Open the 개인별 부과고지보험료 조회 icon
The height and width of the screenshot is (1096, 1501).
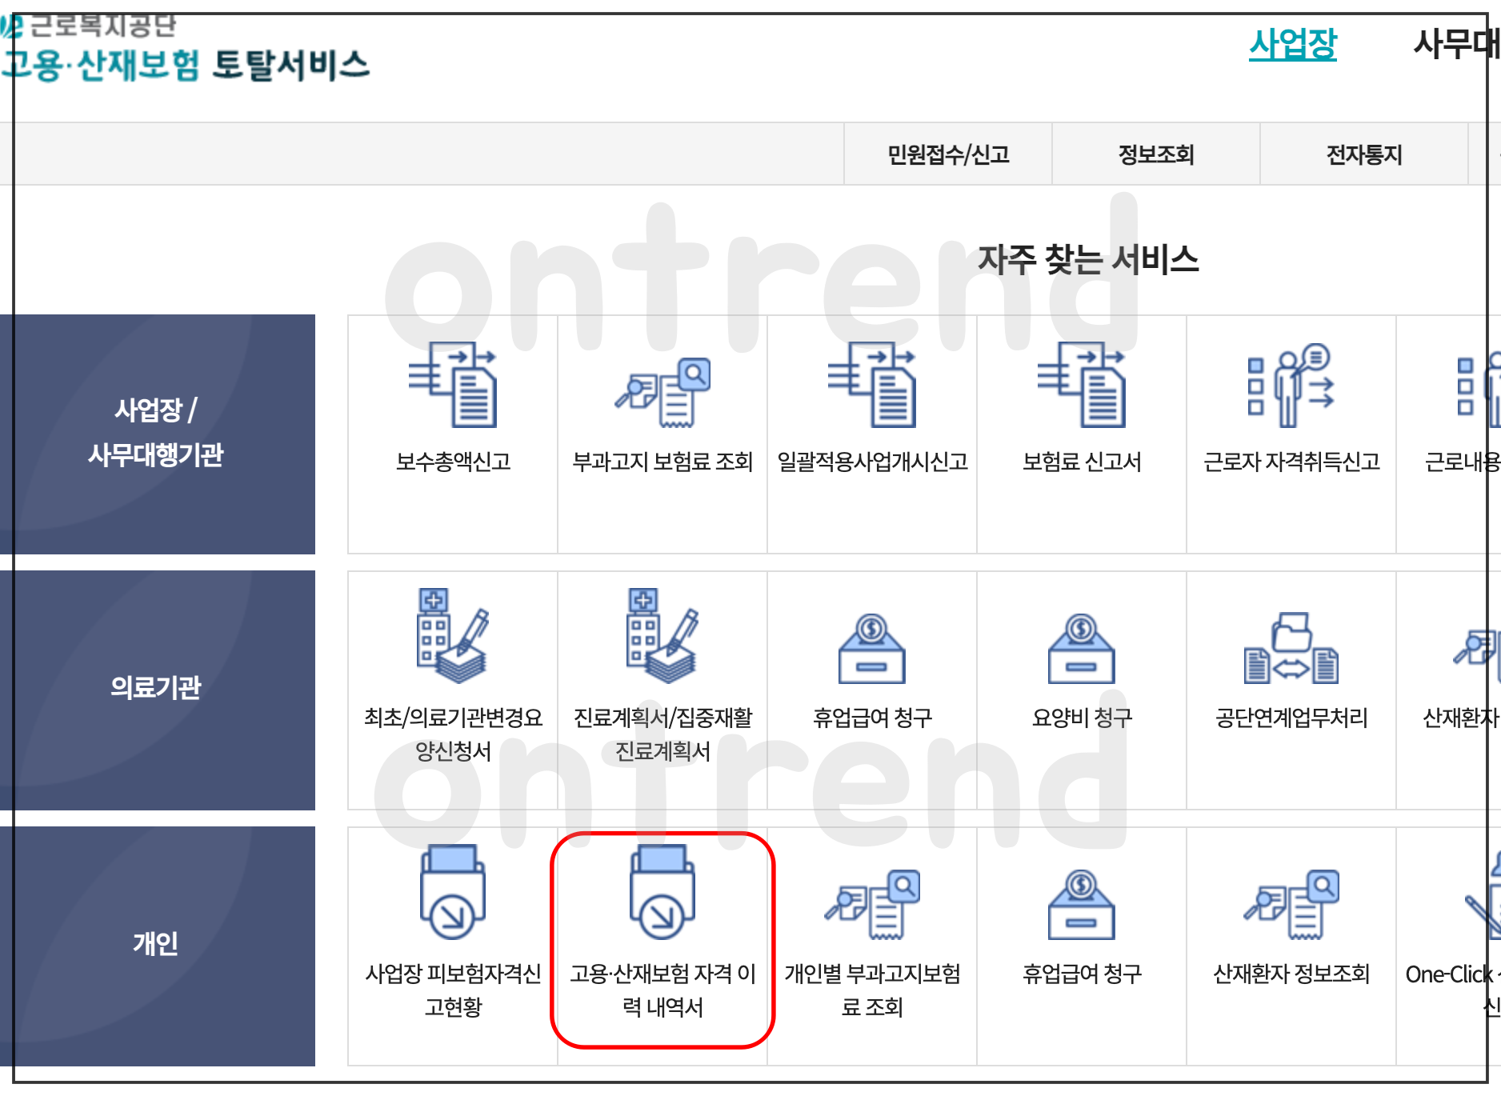tap(872, 904)
